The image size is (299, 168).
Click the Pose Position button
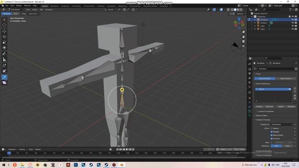(265, 78)
